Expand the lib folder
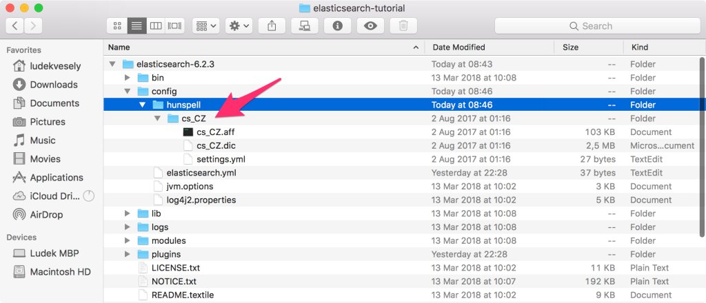Image resolution: width=706 pixels, height=303 pixels. pos(128,213)
